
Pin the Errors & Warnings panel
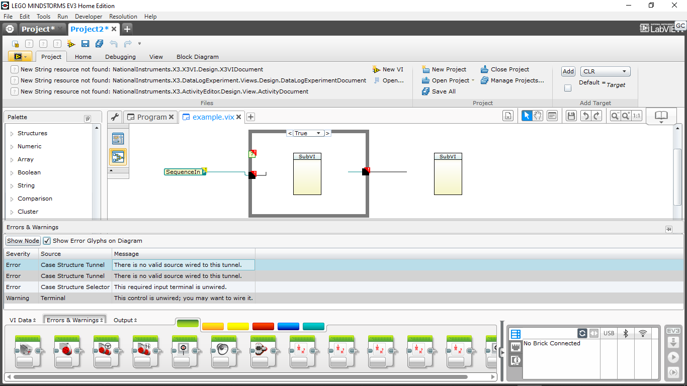(x=668, y=229)
